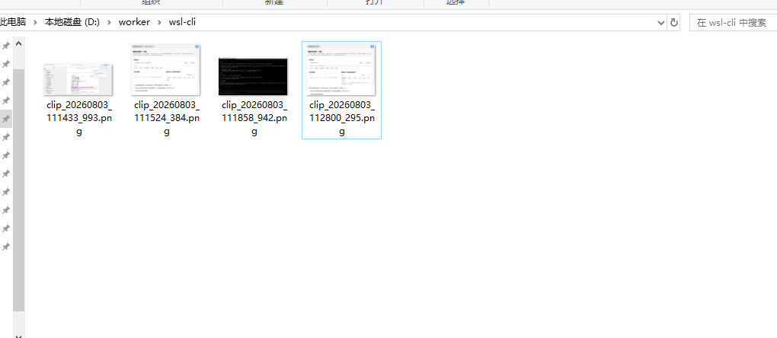
Task: Click highlighted pin icon in navigation pane
Action: click(x=6, y=119)
